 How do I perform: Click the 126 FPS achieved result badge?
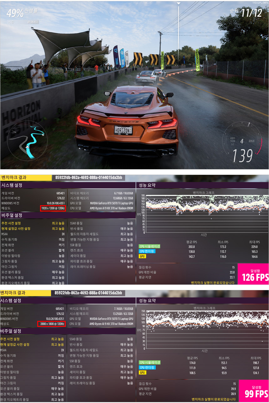253,274
